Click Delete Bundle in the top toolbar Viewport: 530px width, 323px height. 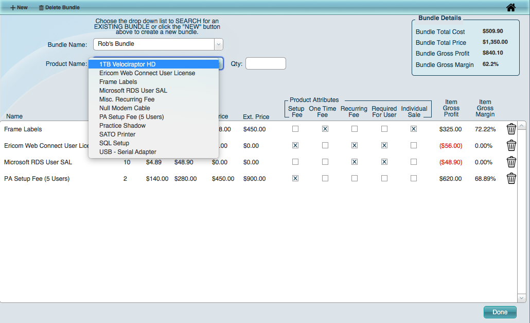coord(59,7)
